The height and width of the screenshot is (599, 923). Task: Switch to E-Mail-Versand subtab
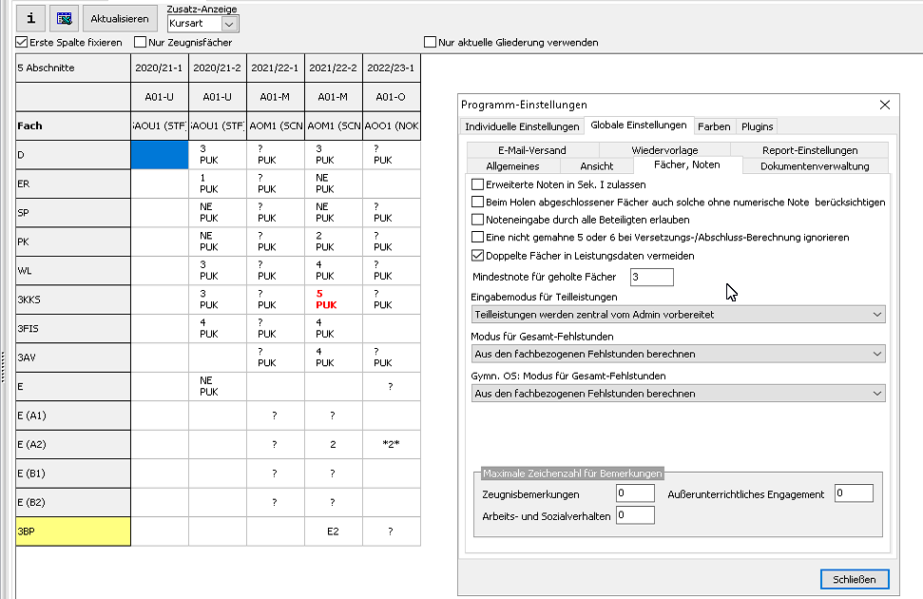532,150
